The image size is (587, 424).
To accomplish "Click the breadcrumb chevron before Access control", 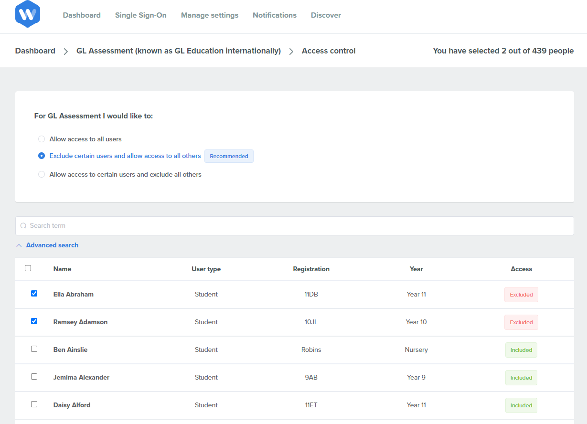I will tap(291, 51).
